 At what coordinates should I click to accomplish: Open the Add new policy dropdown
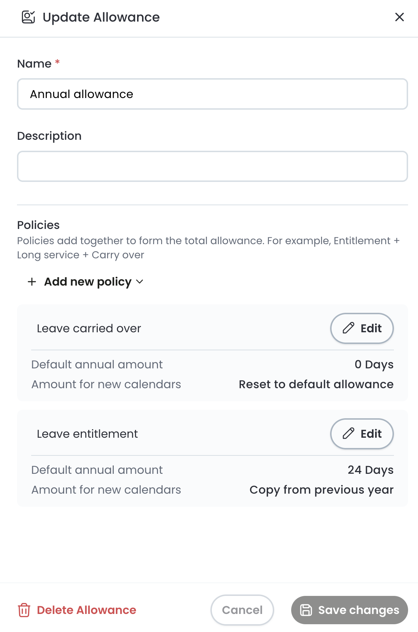click(85, 282)
